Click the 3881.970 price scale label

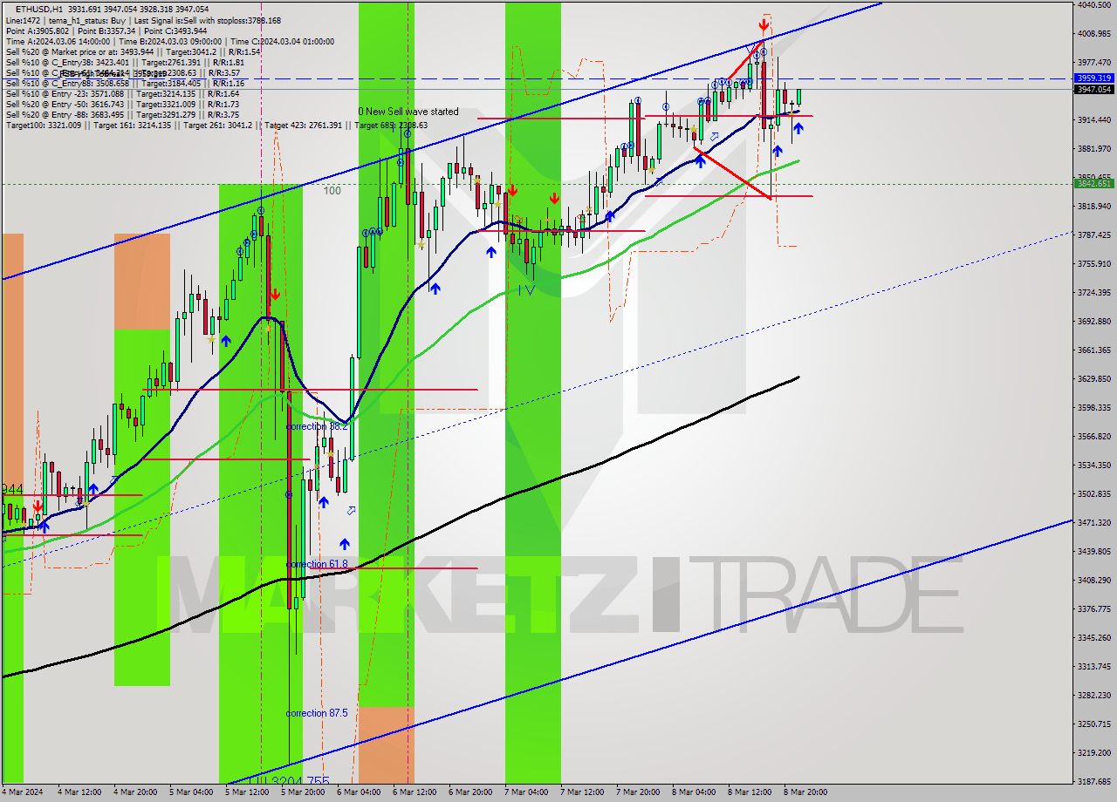click(x=1095, y=148)
